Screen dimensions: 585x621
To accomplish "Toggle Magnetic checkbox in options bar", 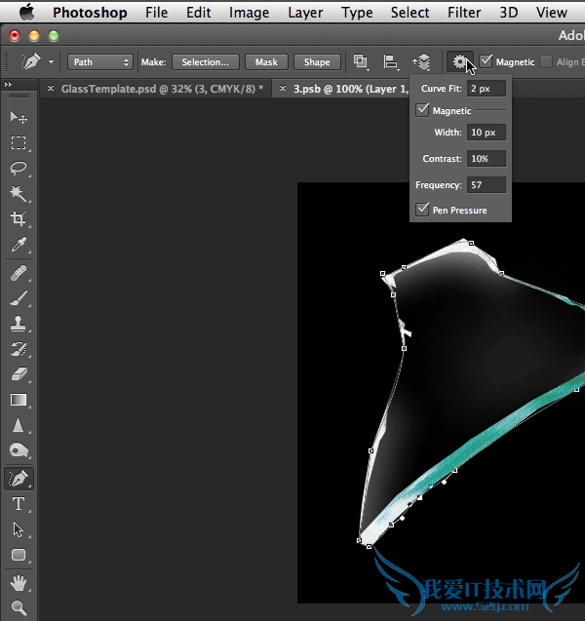I will (x=487, y=61).
